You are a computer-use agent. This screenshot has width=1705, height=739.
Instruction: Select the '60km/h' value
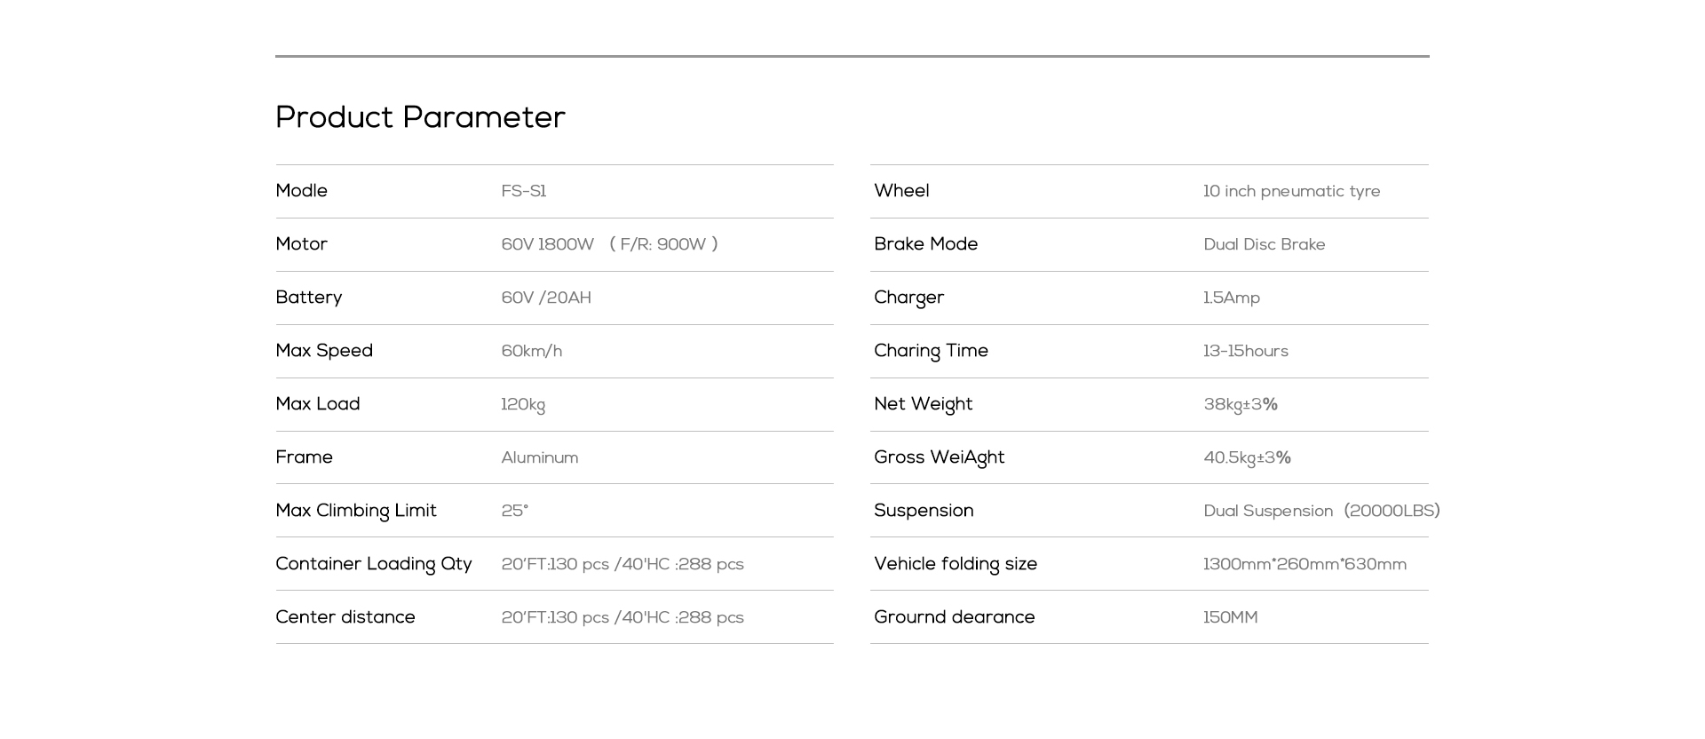pos(532,351)
